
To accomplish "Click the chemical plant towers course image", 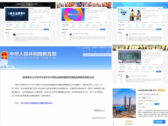I will tap(124, 103).
